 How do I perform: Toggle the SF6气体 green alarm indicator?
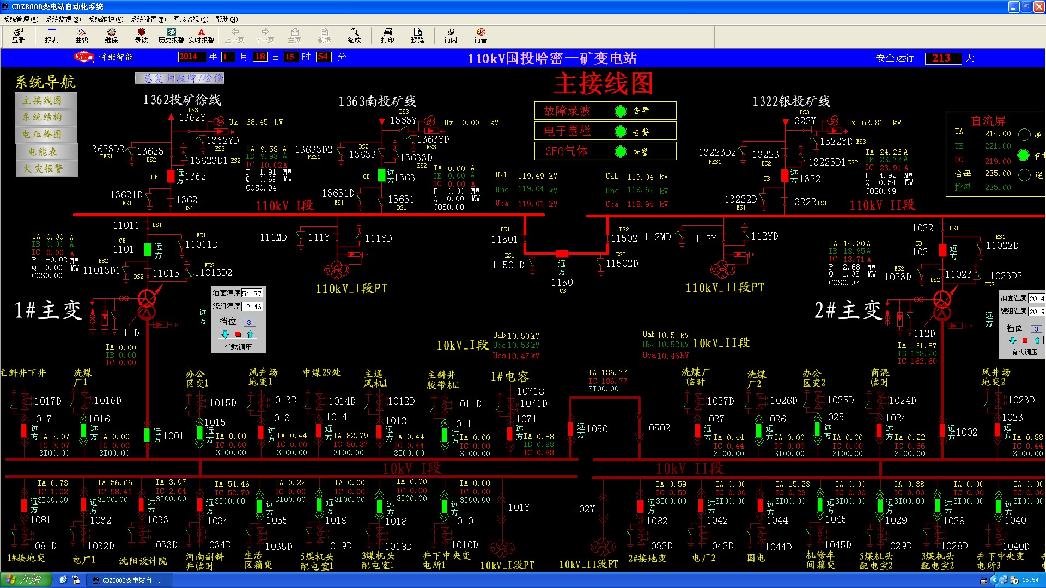pyautogui.click(x=621, y=151)
